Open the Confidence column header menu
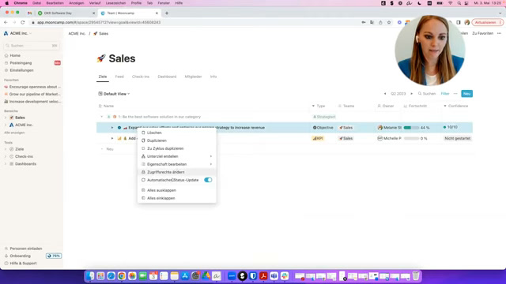This screenshot has height=284, width=506. (x=456, y=106)
